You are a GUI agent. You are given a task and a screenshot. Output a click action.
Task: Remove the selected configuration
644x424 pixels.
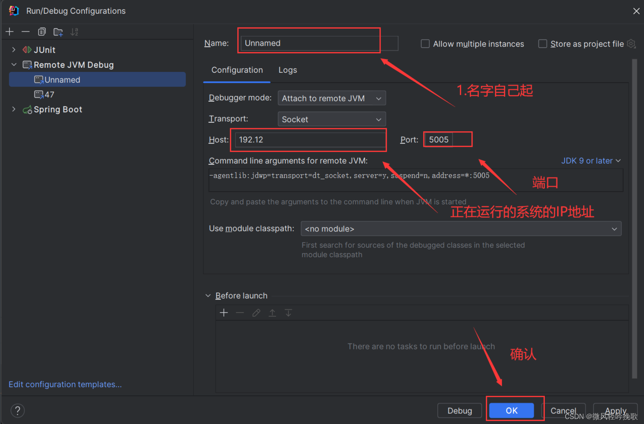tap(25, 32)
